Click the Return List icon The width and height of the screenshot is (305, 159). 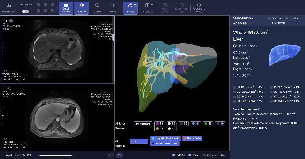(8, 5)
